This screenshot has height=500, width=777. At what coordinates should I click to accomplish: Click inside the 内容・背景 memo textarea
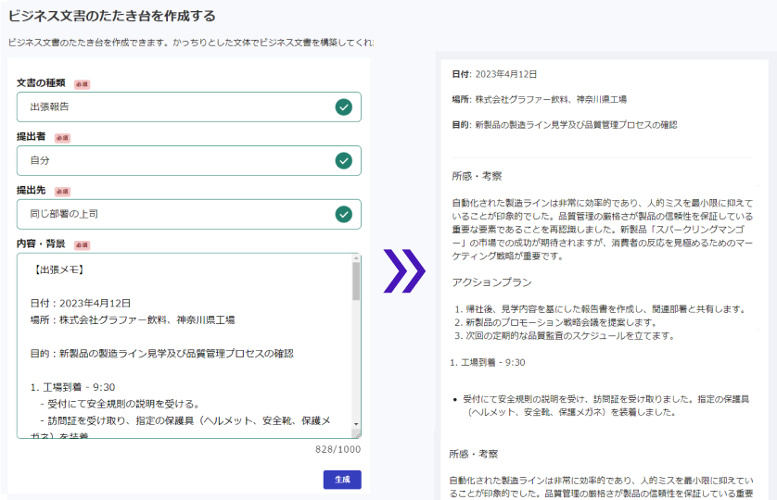tap(185, 345)
